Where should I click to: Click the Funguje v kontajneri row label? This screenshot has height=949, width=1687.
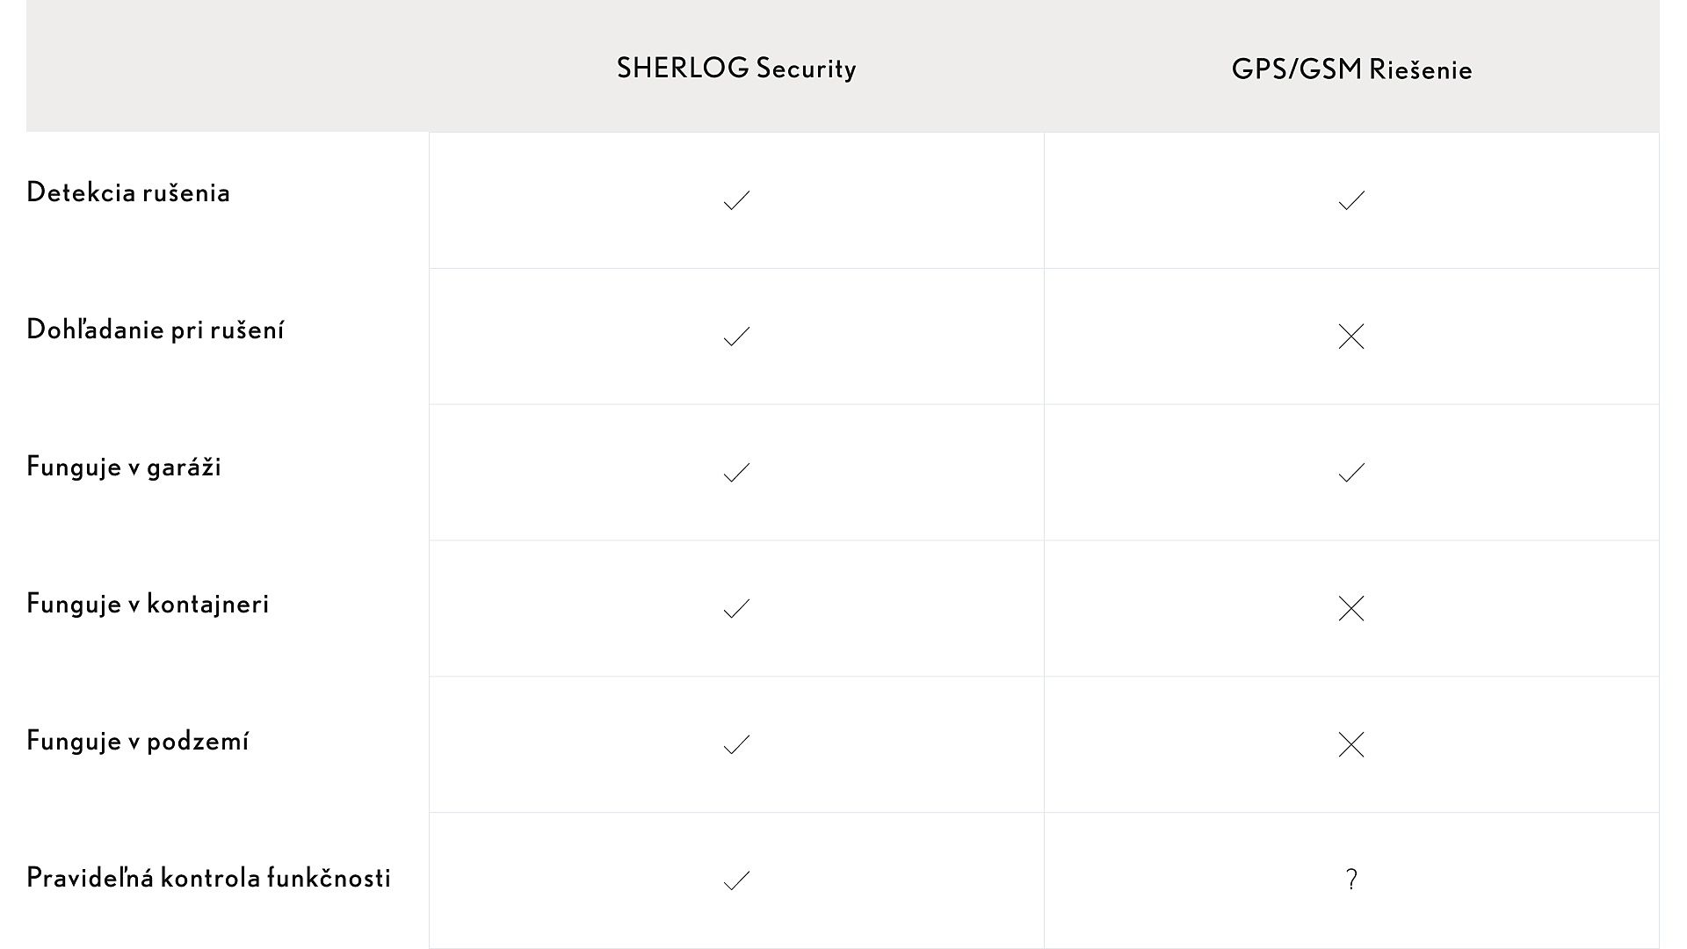coord(148,604)
